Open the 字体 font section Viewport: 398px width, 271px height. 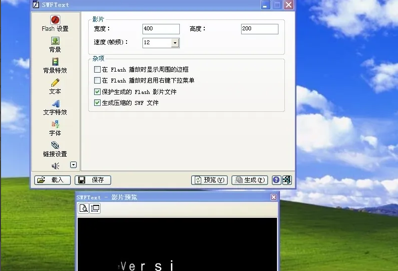(55, 128)
